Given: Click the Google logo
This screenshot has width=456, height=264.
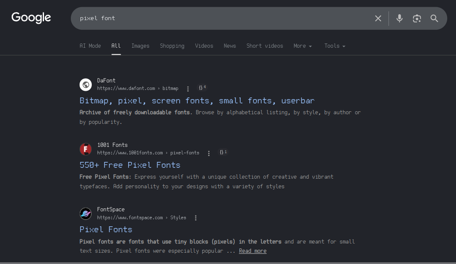Looking at the screenshot, I should point(31,18).
